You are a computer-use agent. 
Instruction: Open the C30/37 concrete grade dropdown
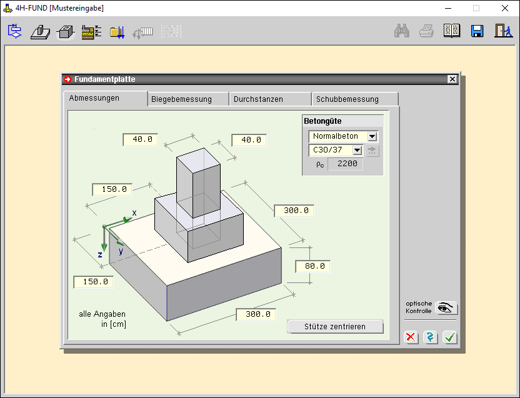point(357,150)
